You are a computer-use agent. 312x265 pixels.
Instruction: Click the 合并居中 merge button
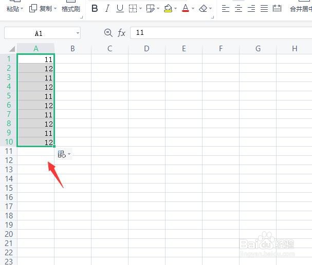pos(301,9)
